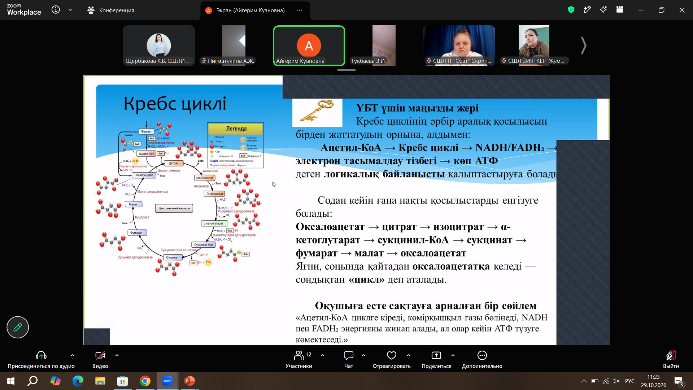The image size is (693, 390).
Task: Open Отреагировать reactions
Action: pyautogui.click(x=392, y=360)
